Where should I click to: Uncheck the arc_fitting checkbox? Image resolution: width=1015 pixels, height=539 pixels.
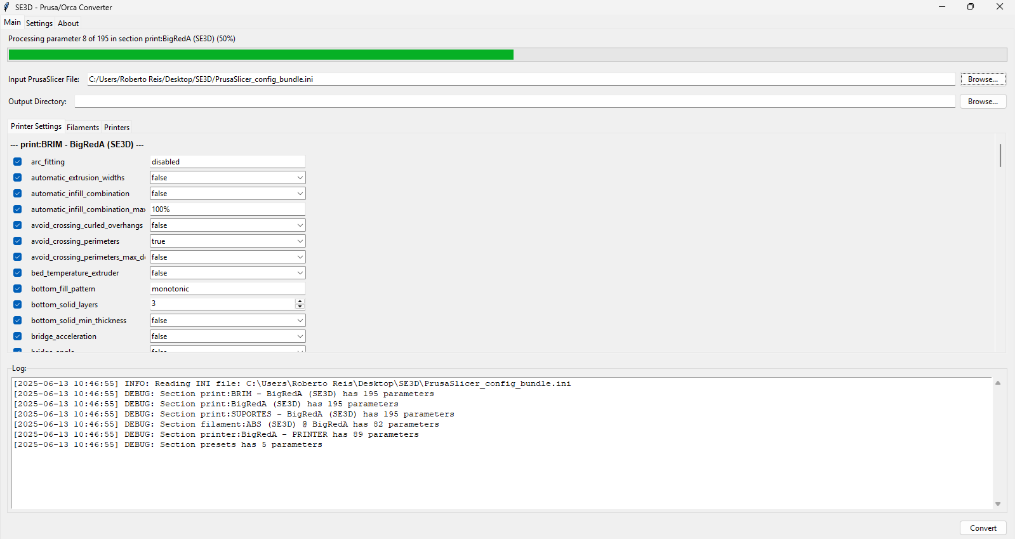[x=18, y=162]
